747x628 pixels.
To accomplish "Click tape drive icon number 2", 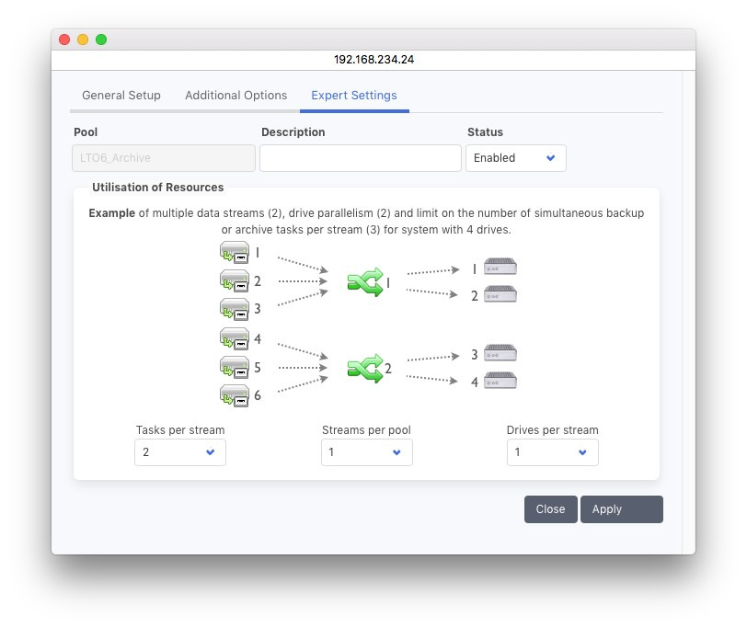I will point(500,295).
